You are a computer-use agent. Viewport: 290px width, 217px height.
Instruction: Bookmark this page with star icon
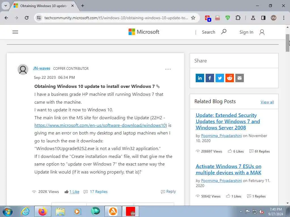point(193,18)
